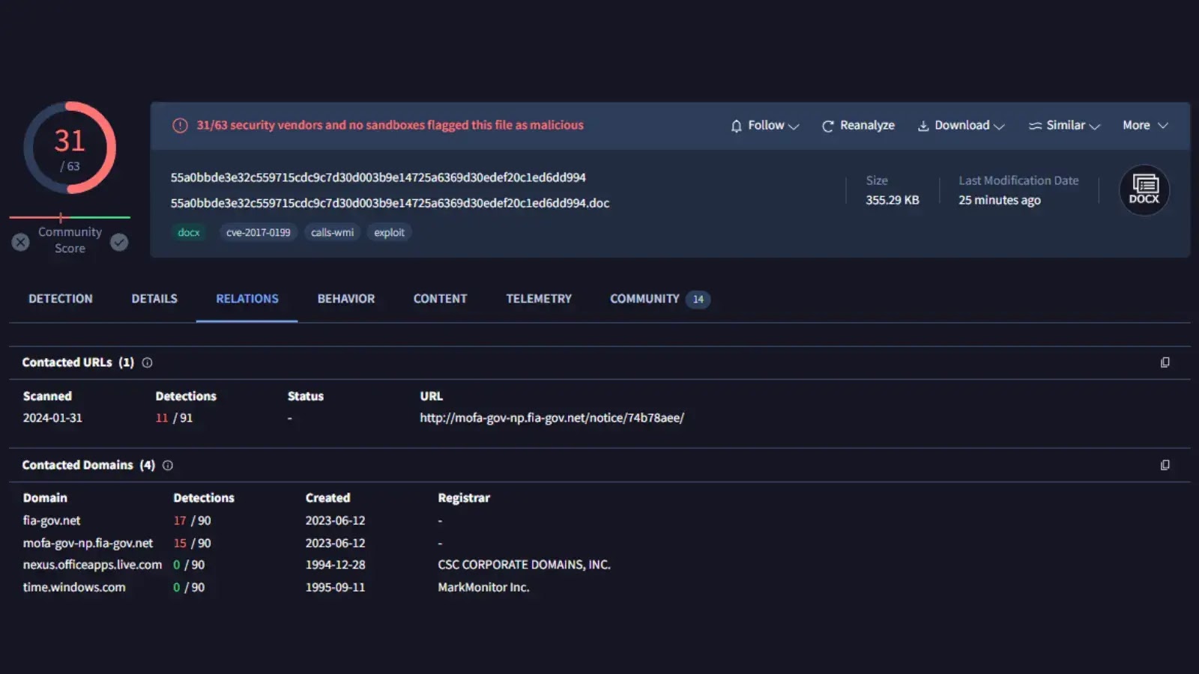Switch to the DETAILS tab
Viewport: 1199px width, 674px height.
click(154, 299)
